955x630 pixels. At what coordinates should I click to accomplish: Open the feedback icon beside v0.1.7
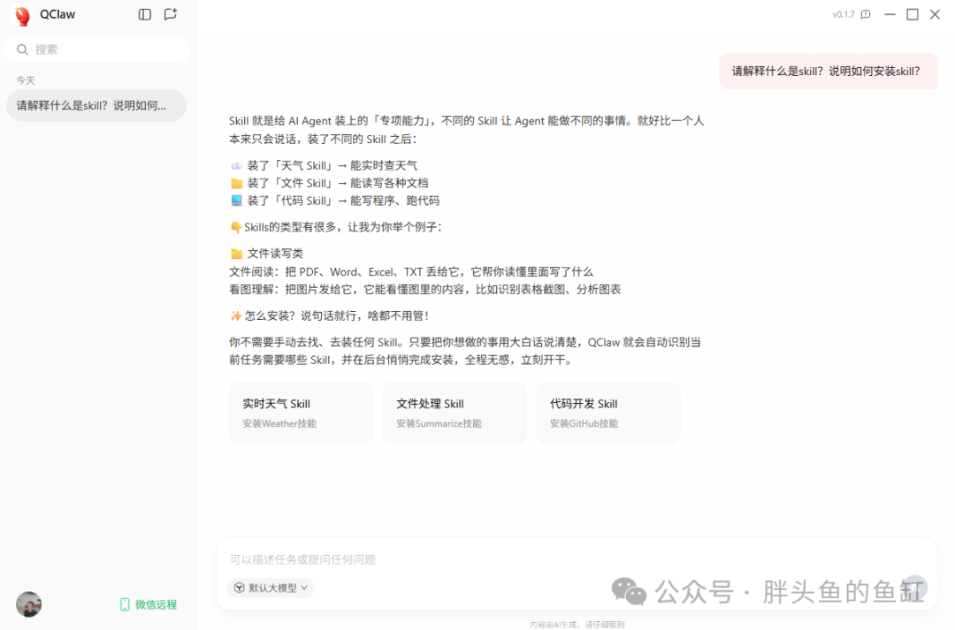coord(866,15)
